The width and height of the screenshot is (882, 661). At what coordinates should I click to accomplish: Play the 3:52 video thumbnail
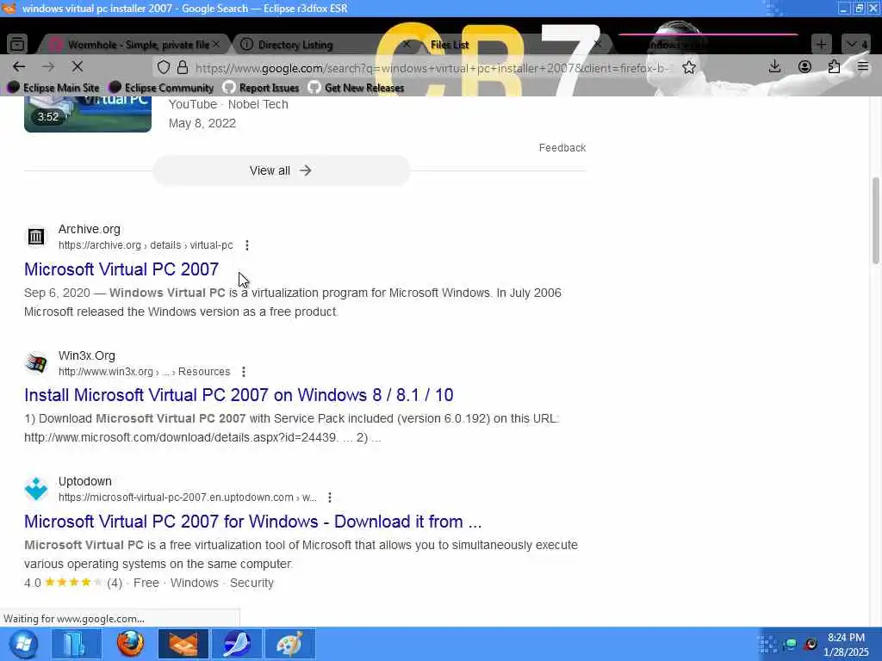(88, 114)
